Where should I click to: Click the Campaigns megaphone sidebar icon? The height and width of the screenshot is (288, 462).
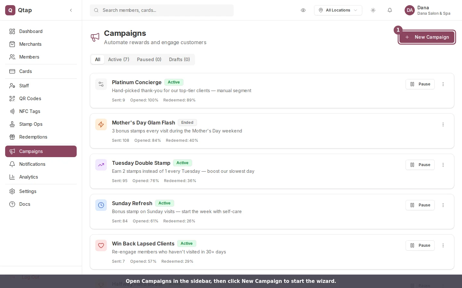pyautogui.click(x=12, y=151)
